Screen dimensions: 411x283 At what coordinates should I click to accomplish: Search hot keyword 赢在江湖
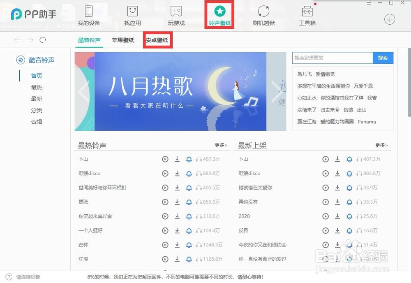click(x=307, y=122)
